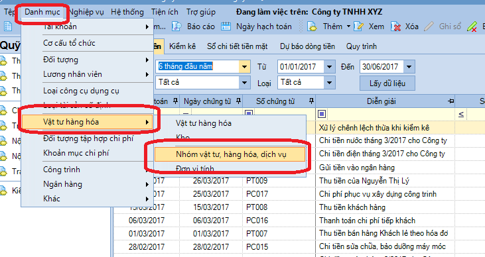Image resolution: width=485 pixels, height=257 pixels.
Task: Click the less-or-equal filter operator icon
Action: (x=460, y=115)
